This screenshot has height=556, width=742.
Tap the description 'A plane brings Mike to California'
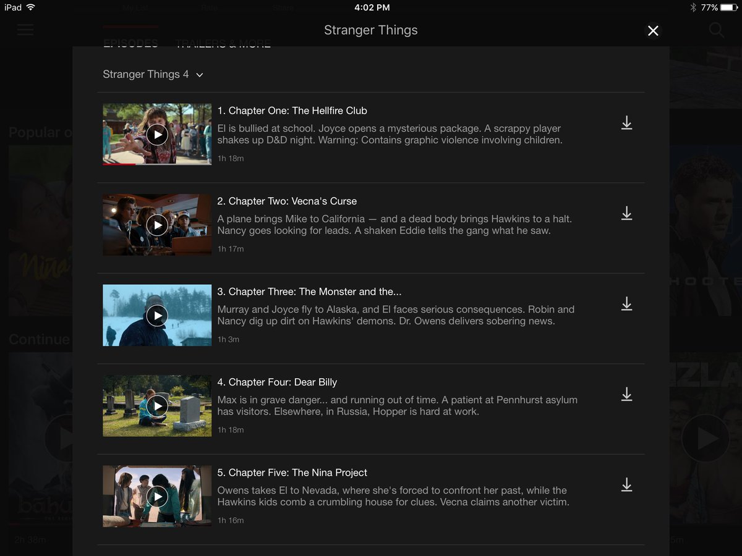tap(394, 225)
